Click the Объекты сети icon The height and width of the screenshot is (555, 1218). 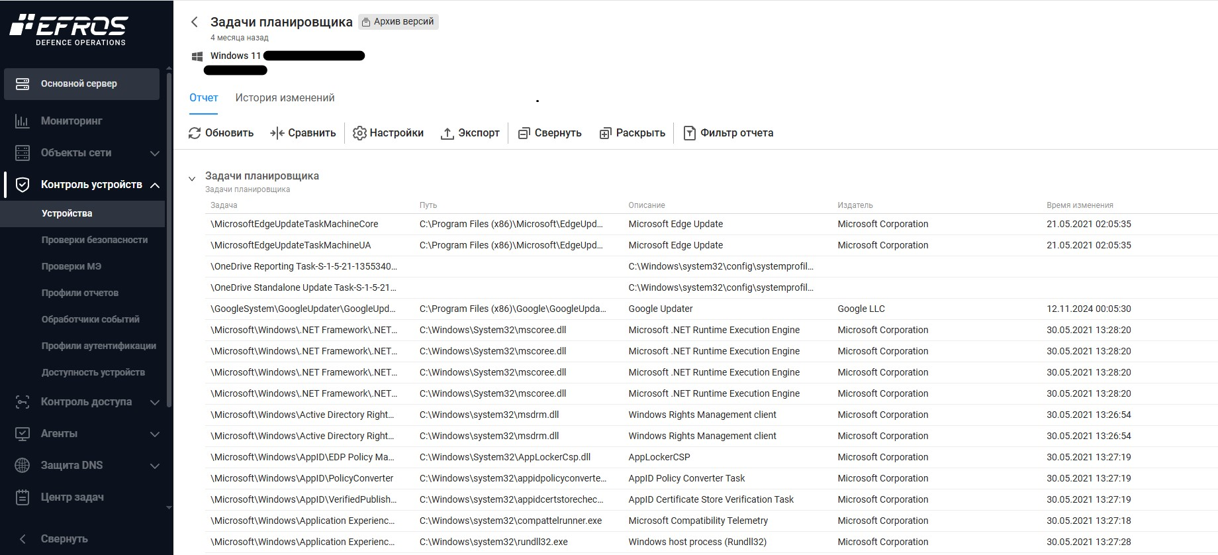(23, 153)
